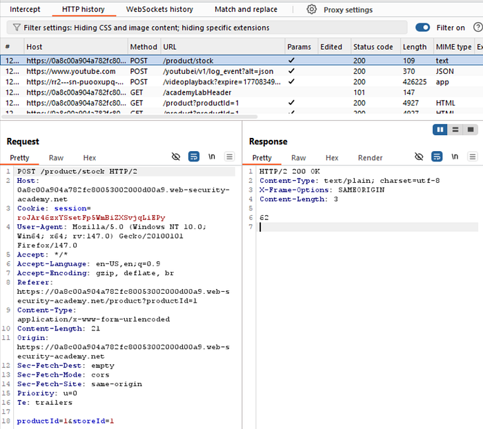This screenshot has height=429, width=483.
Task: Click the Sec-Fetch-Mode: cors header line
Action: pos(63,375)
